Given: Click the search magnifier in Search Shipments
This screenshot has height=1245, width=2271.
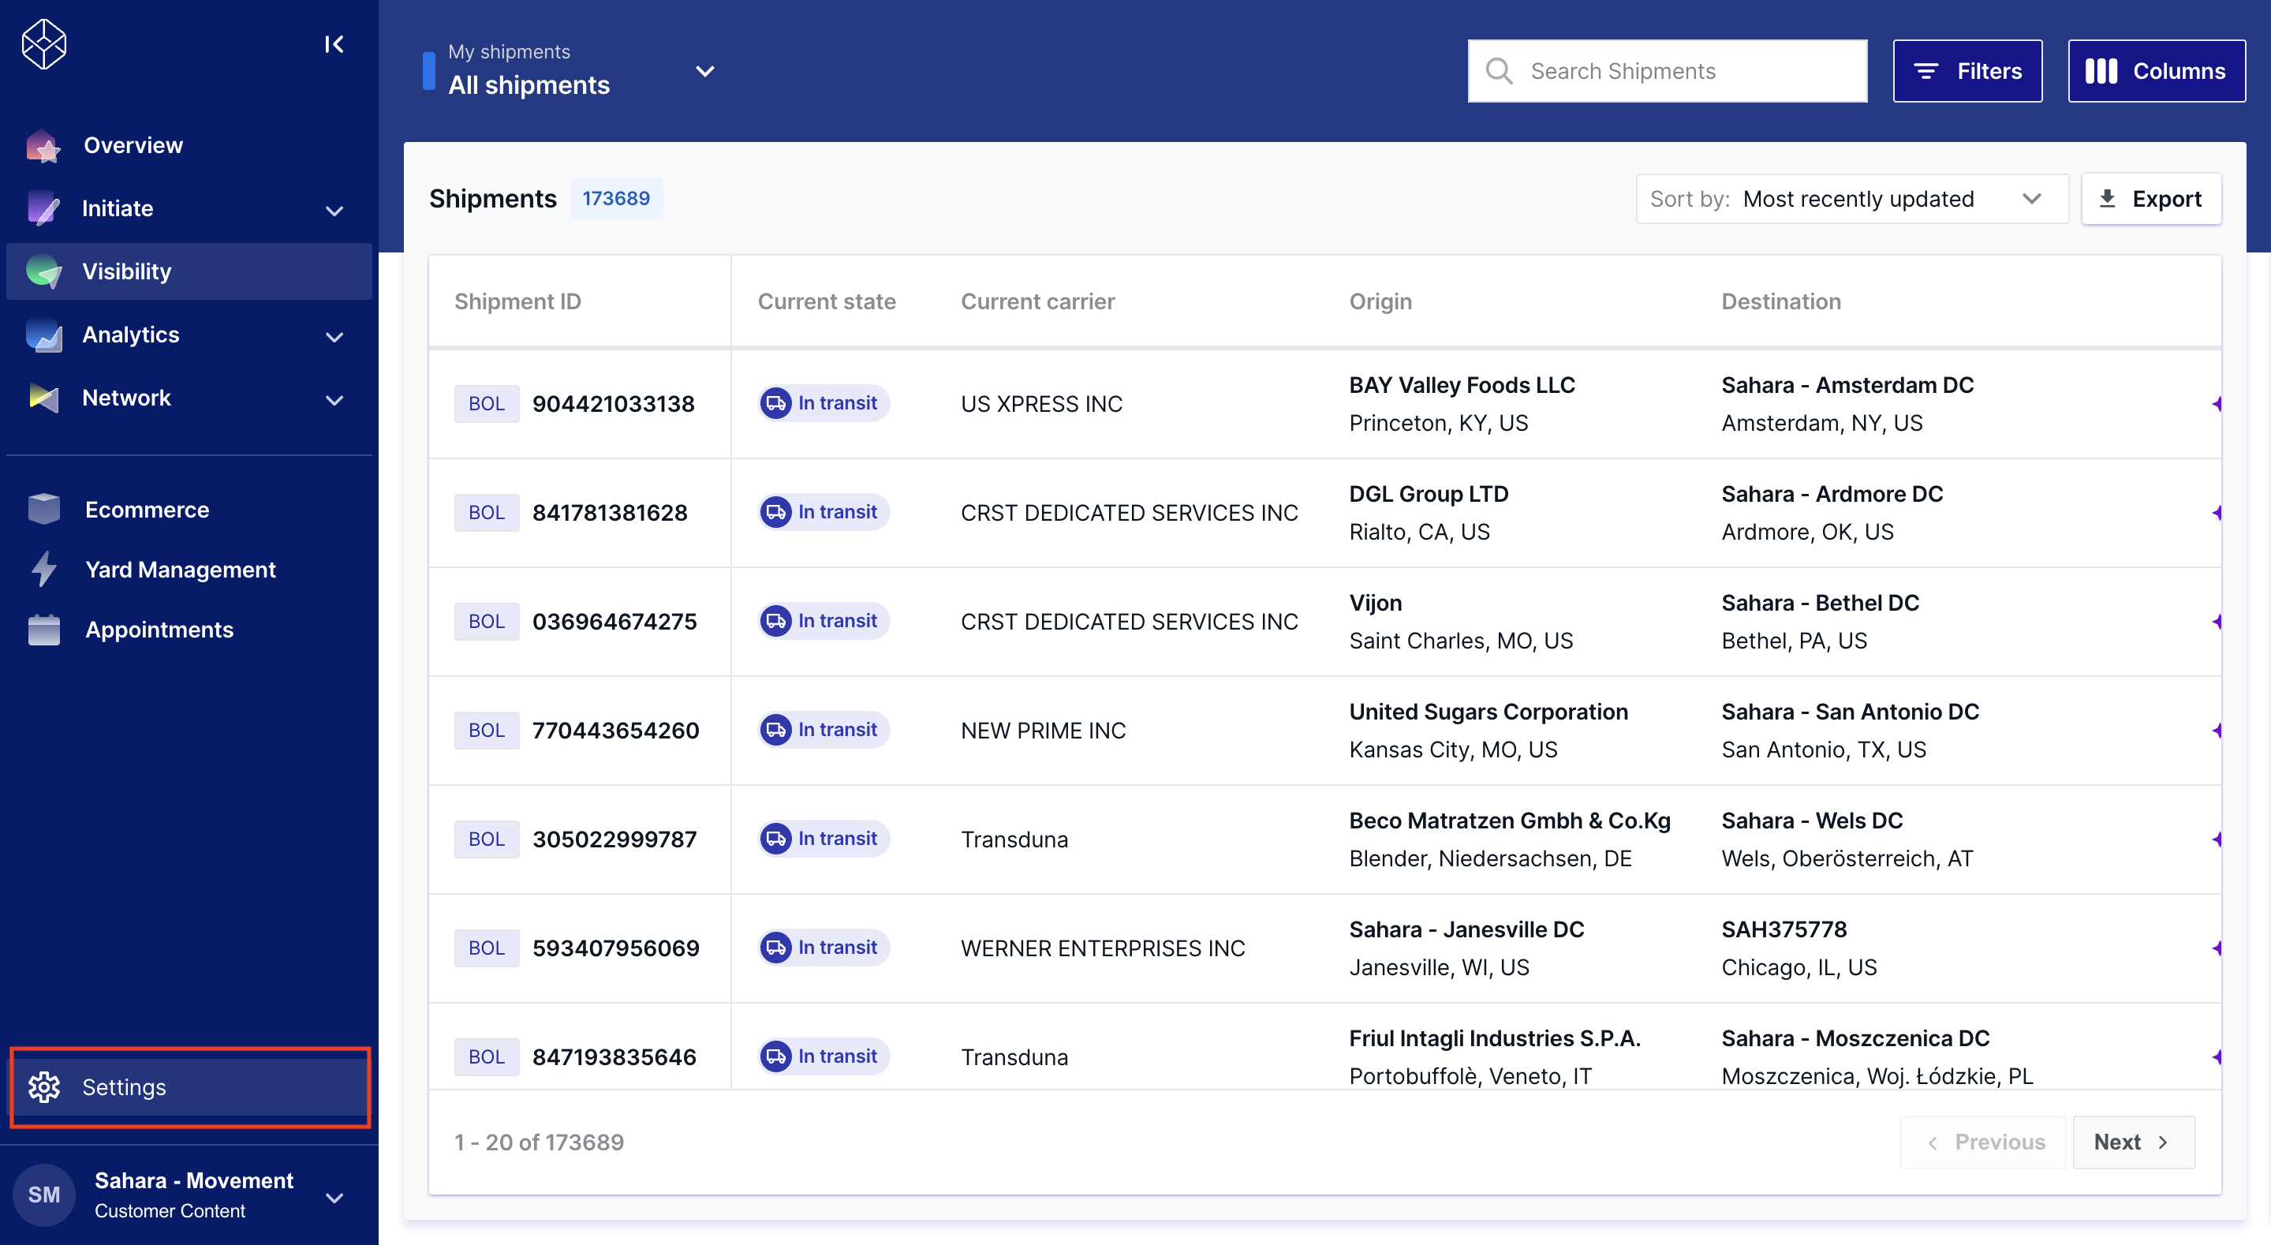Looking at the screenshot, I should coord(1499,70).
